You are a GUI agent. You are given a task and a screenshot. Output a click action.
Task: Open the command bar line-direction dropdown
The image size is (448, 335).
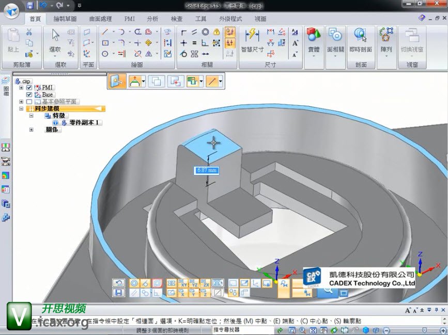(x=220, y=82)
